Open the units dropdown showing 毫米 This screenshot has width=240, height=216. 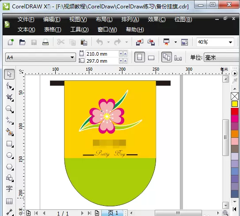click(221, 57)
